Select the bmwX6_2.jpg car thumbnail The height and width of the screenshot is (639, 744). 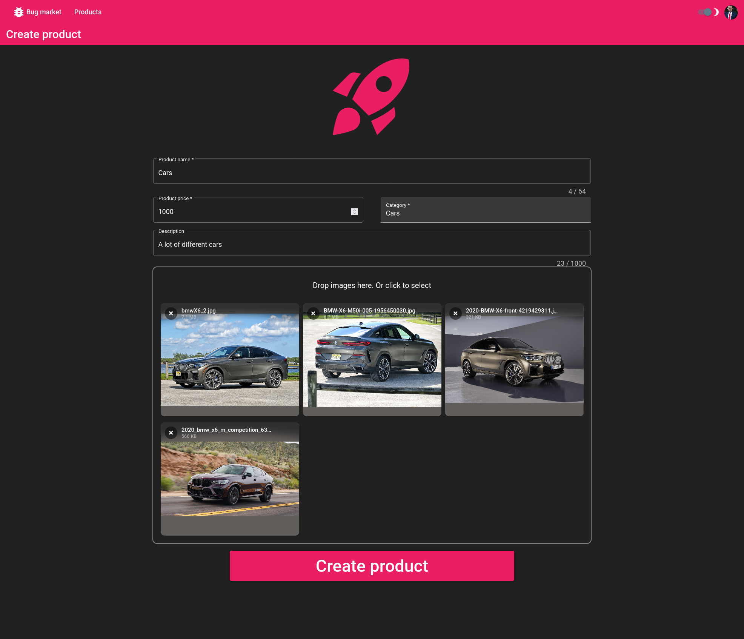pos(230,362)
